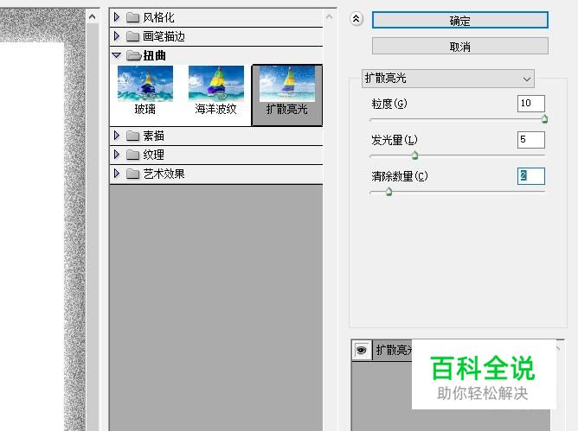Click the 艺术效果 folder label
Screen dimensions: 578x431
164,174
